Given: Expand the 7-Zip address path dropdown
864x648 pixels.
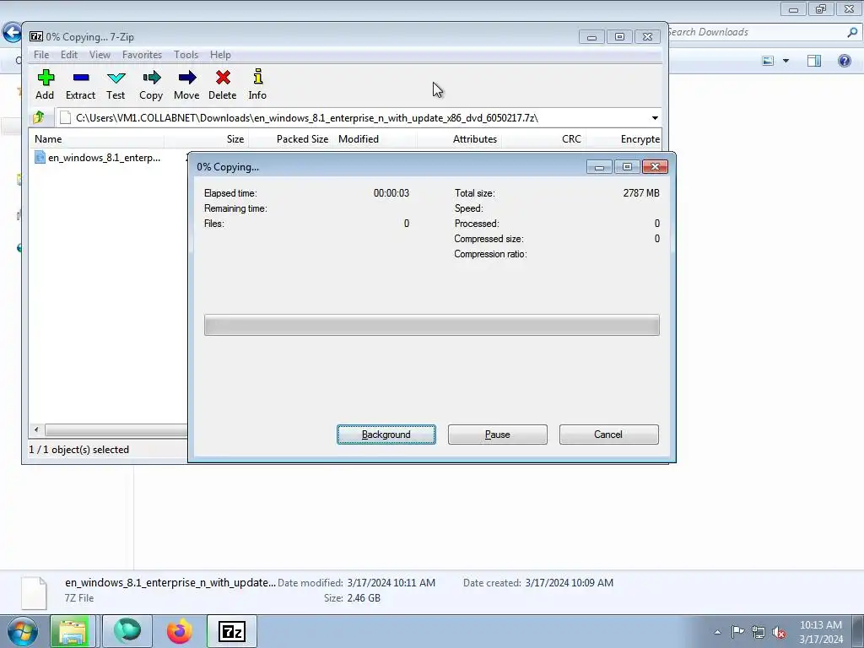Looking at the screenshot, I should [655, 118].
